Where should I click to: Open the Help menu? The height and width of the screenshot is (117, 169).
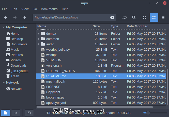[x=65, y=9]
